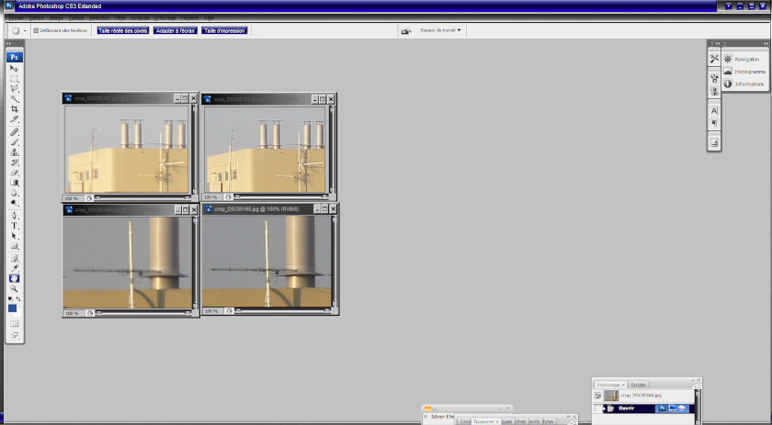772x425 pixels.
Task: Expand the toolbox to two columns
Action: (x=8, y=44)
